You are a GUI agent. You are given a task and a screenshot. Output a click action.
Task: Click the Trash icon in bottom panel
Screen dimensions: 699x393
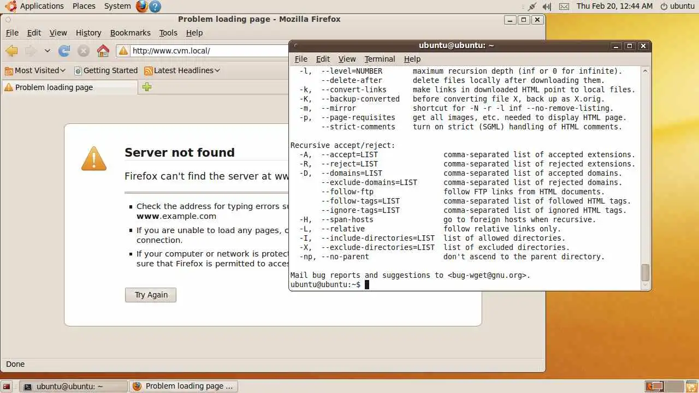coord(691,386)
